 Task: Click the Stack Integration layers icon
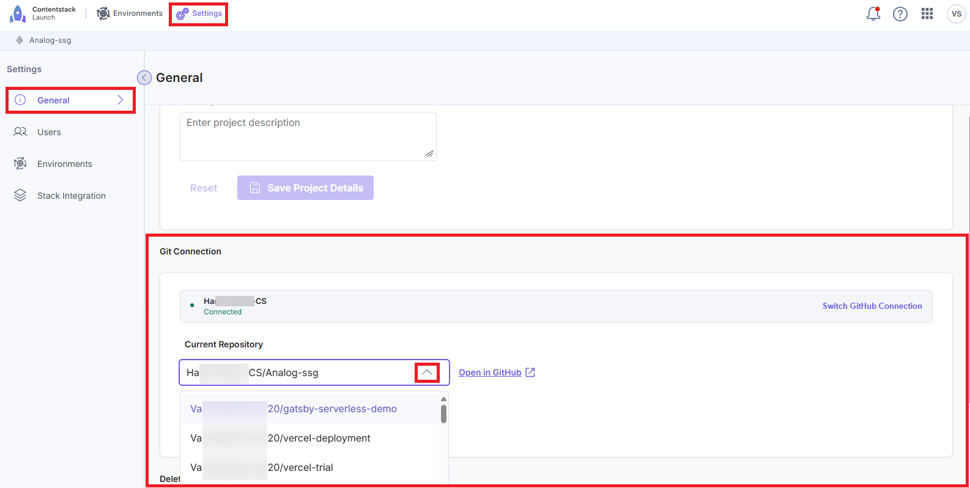tap(20, 195)
